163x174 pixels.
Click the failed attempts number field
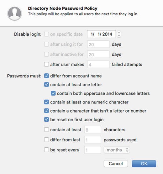point(98,64)
